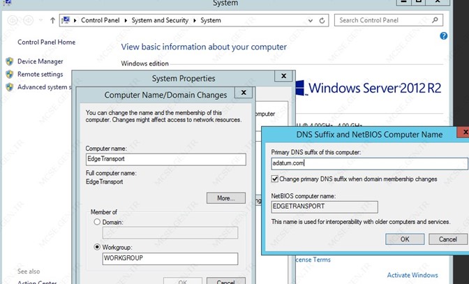
Task: Select the System breadcrumb item
Action: coord(211,20)
